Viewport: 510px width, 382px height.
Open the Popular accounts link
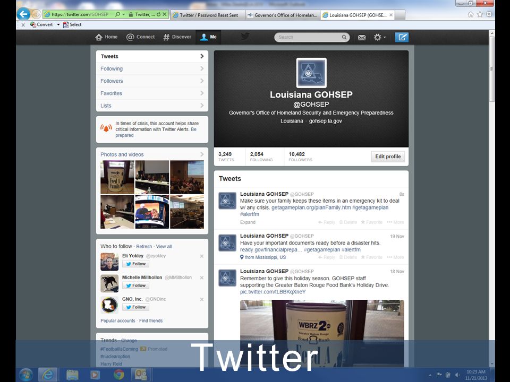tap(118, 320)
